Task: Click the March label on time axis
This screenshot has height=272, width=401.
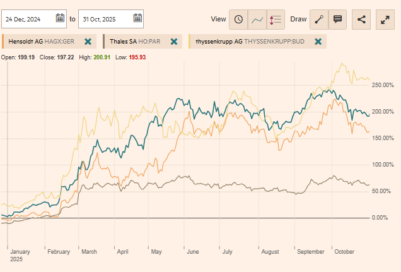Action: click(x=89, y=251)
